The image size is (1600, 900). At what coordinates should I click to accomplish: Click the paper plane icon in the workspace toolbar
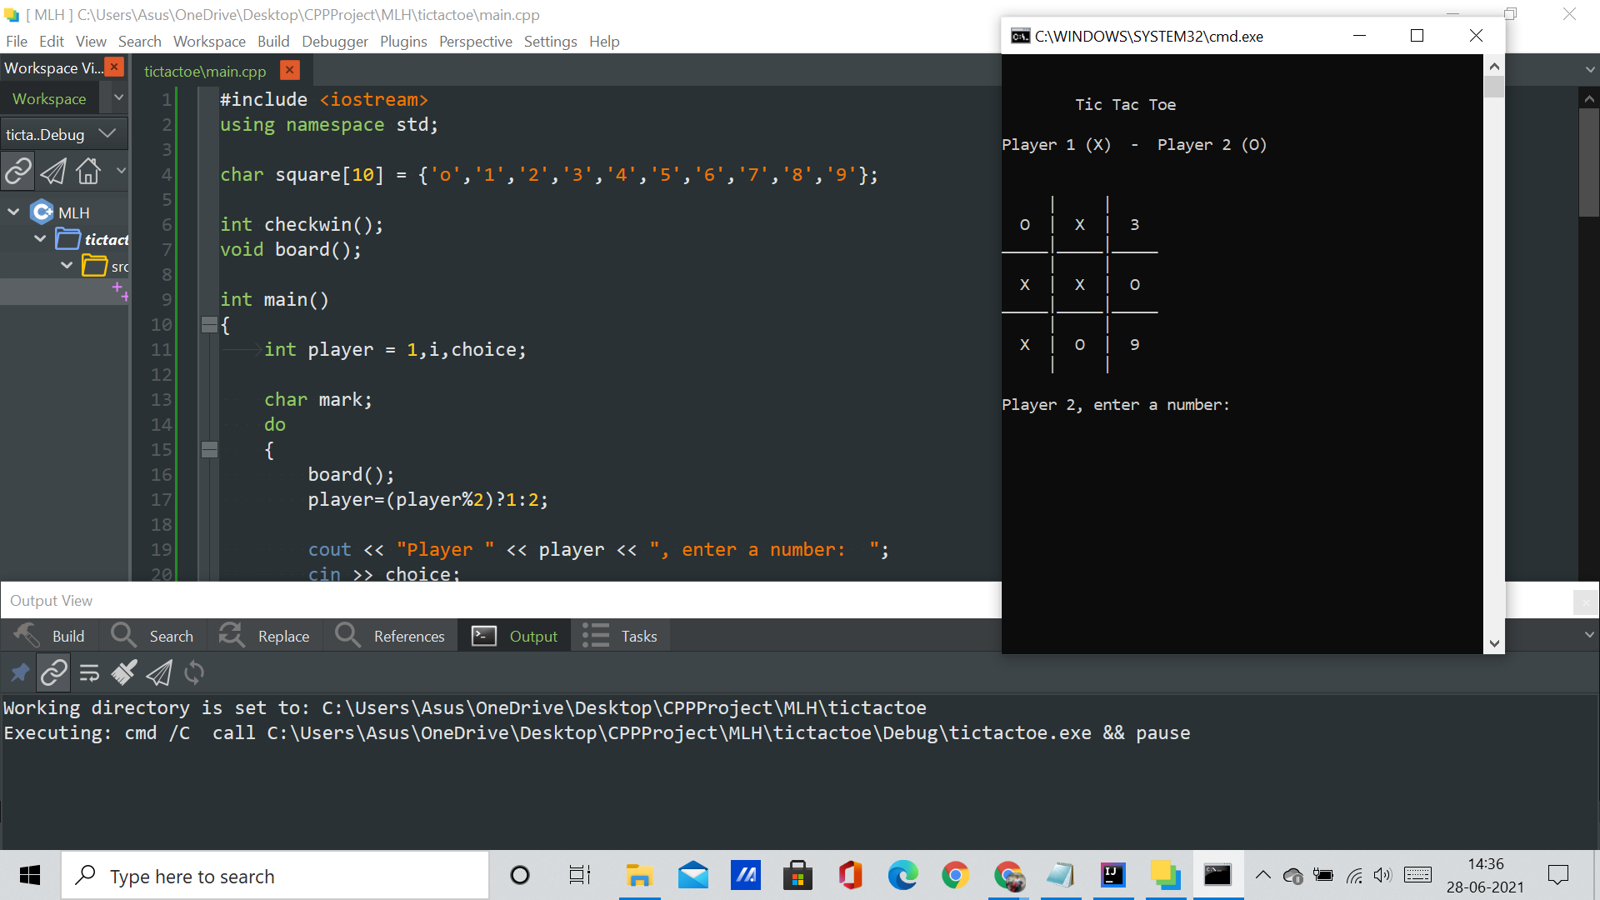click(53, 171)
